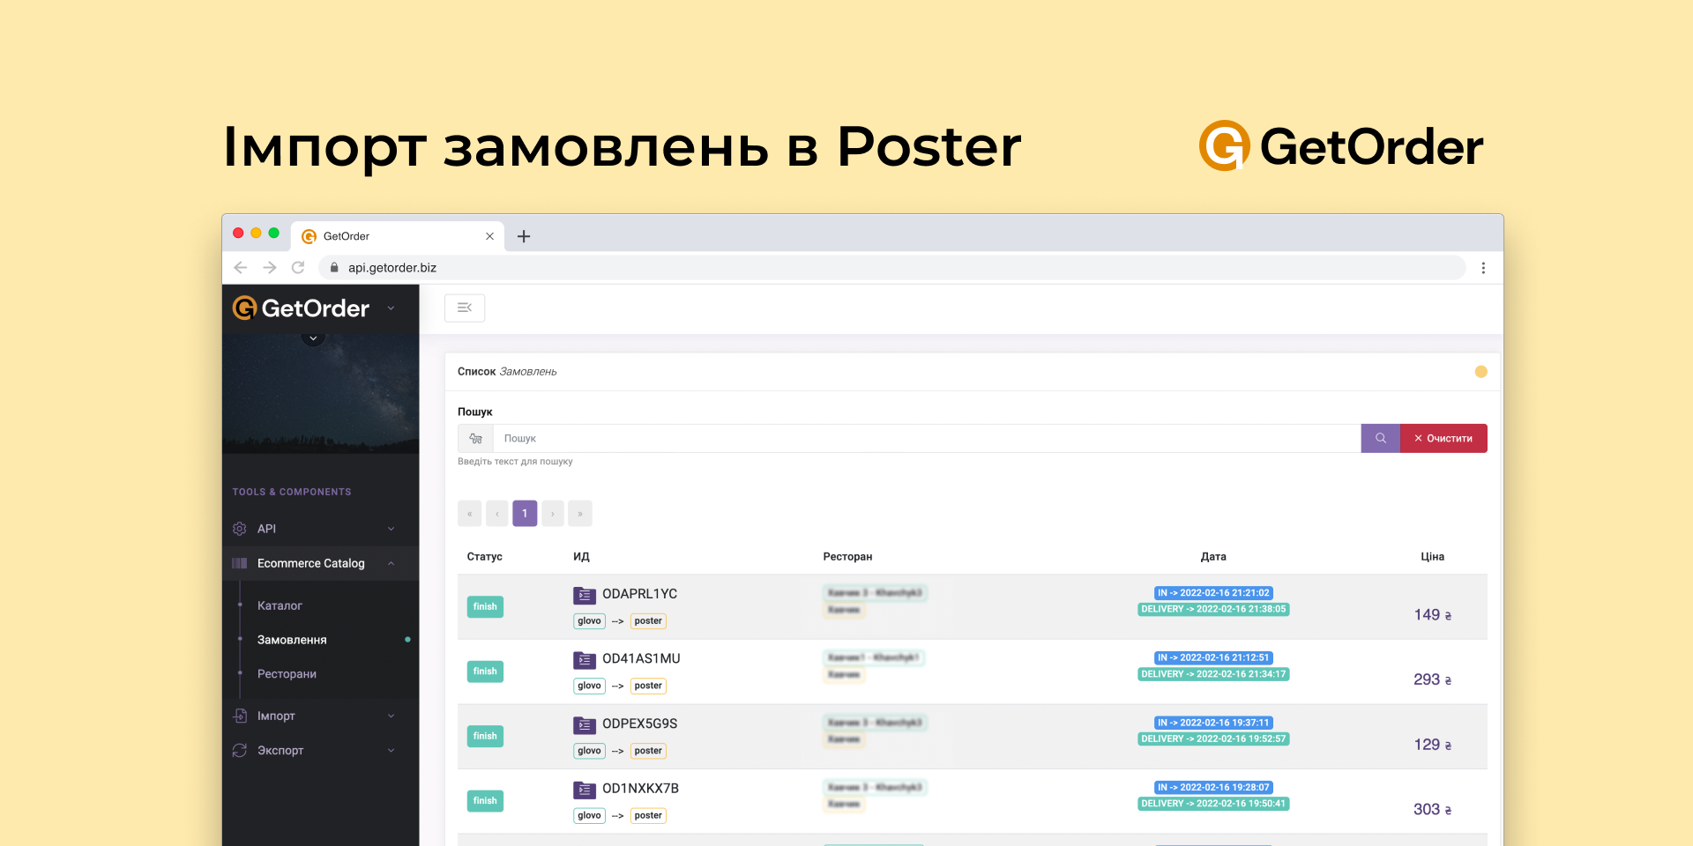Click the ИД column header
The image size is (1693, 846).
click(x=581, y=557)
